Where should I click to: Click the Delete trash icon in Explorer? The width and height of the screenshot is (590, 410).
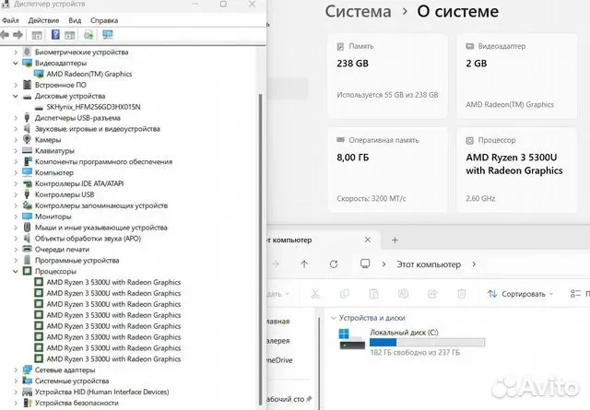coord(462,293)
